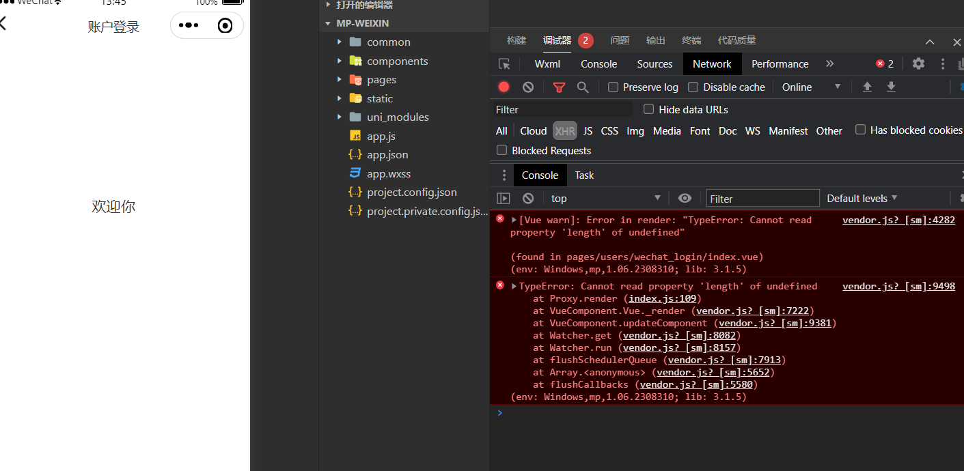Open Default levels dropdown

[x=862, y=199]
